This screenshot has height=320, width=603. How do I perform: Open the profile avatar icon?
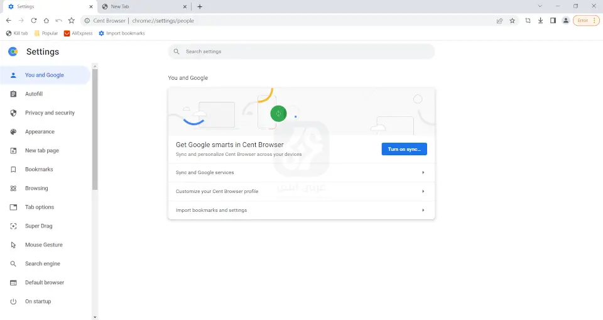point(566,20)
